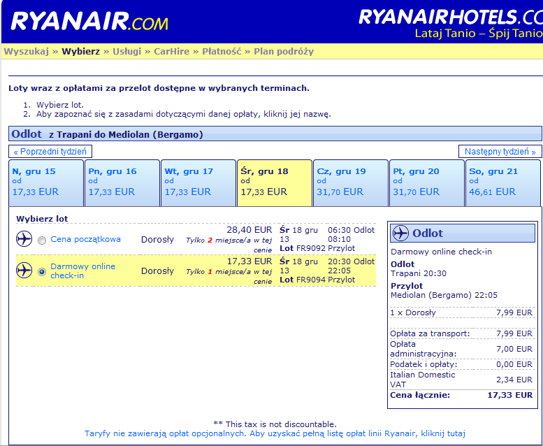Click 'This tax is not discountable' note
543x446 pixels.
(275, 424)
